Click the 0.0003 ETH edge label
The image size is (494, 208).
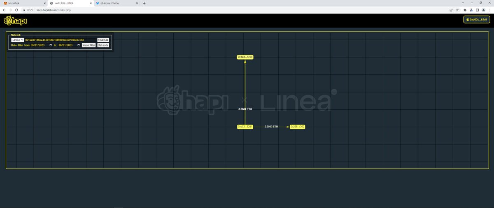point(271,127)
